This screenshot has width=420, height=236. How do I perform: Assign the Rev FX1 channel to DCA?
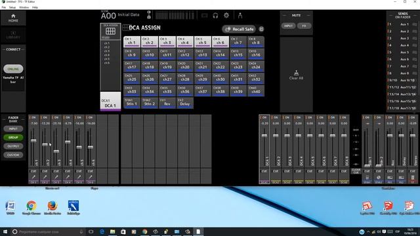(167, 103)
